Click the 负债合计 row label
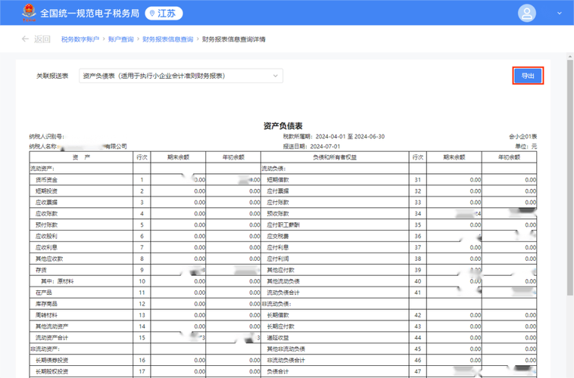The image size is (574, 378). (278, 372)
